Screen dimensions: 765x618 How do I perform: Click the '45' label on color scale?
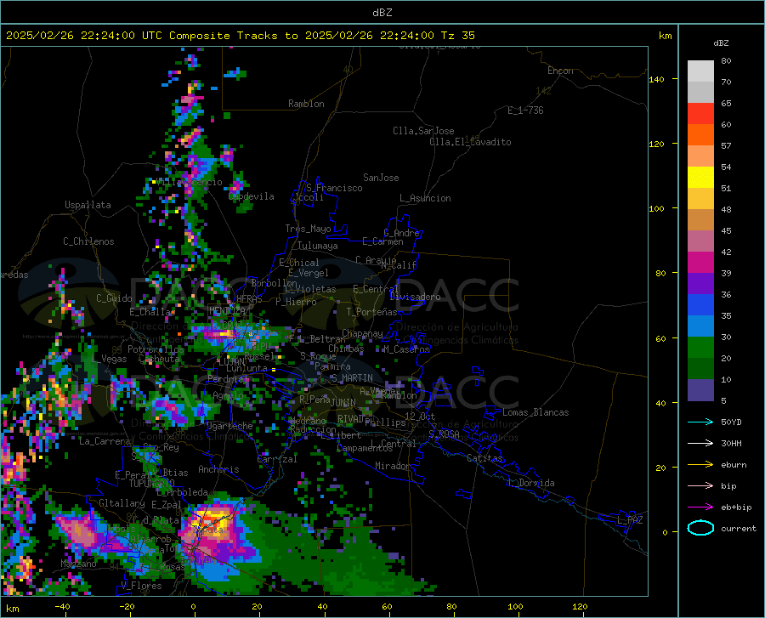pos(726,230)
